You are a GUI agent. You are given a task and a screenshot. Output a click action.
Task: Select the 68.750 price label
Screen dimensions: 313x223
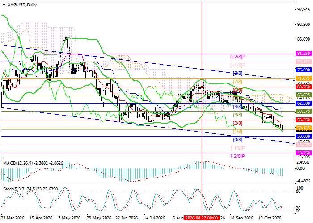point(304,87)
